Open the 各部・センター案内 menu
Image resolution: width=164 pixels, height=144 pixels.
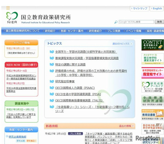(x=71, y=31)
